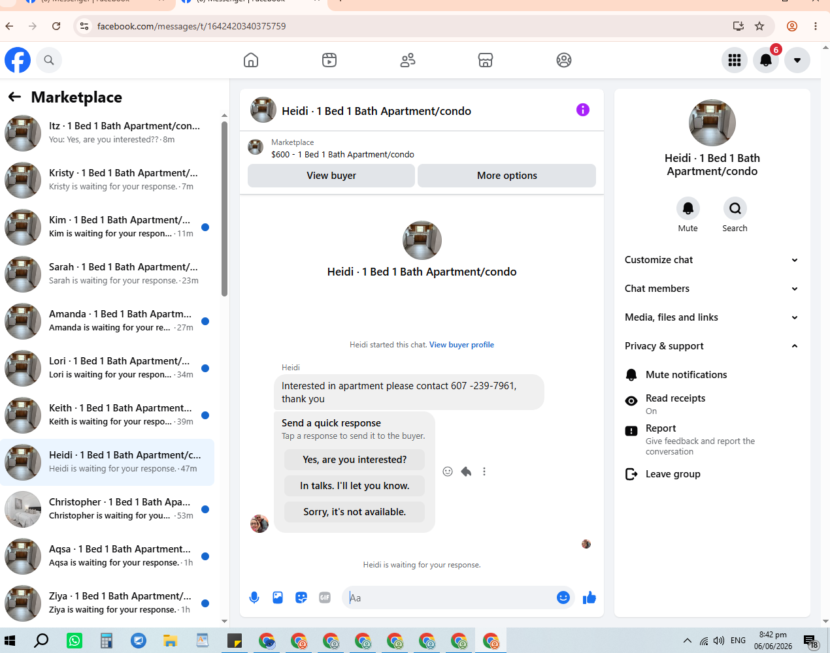Send quick response 'In talks. I'll let you know.'
The image size is (830, 653).
(x=354, y=486)
